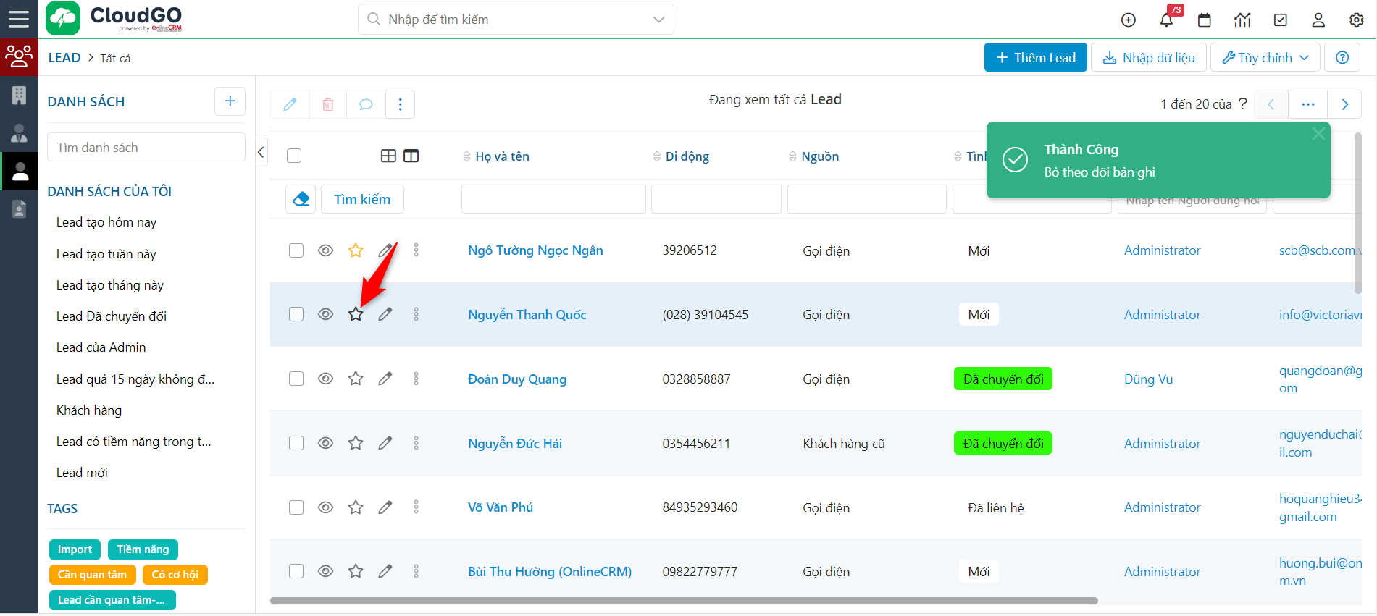
Task: Click the mass edit pencil toolbar icon
Action: pyautogui.click(x=290, y=104)
